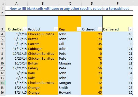
Task: Expand the Rep column filter arrow
Action: coord(79,29)
